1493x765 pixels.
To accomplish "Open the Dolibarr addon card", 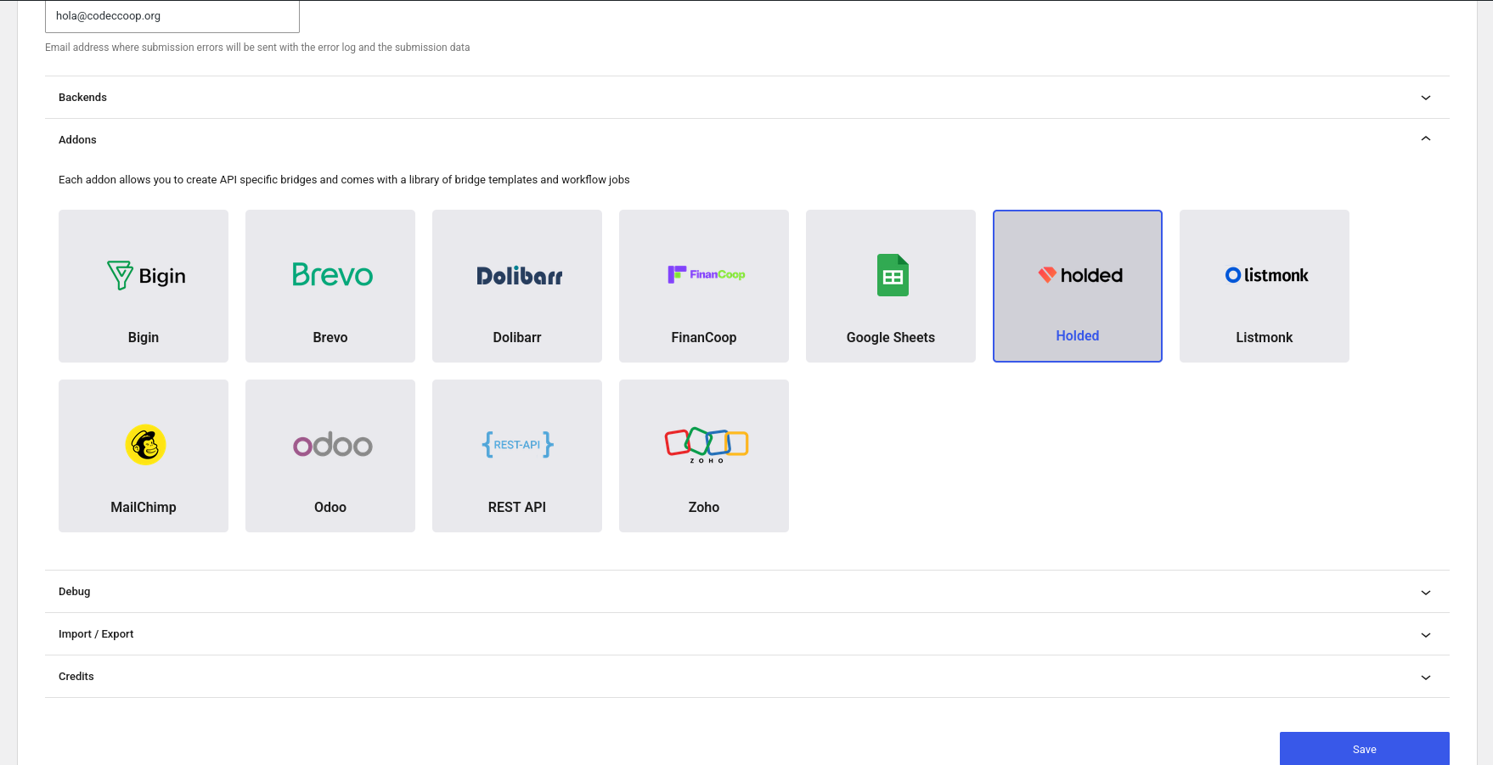I will pyautogui.click(x=517, y=286).
